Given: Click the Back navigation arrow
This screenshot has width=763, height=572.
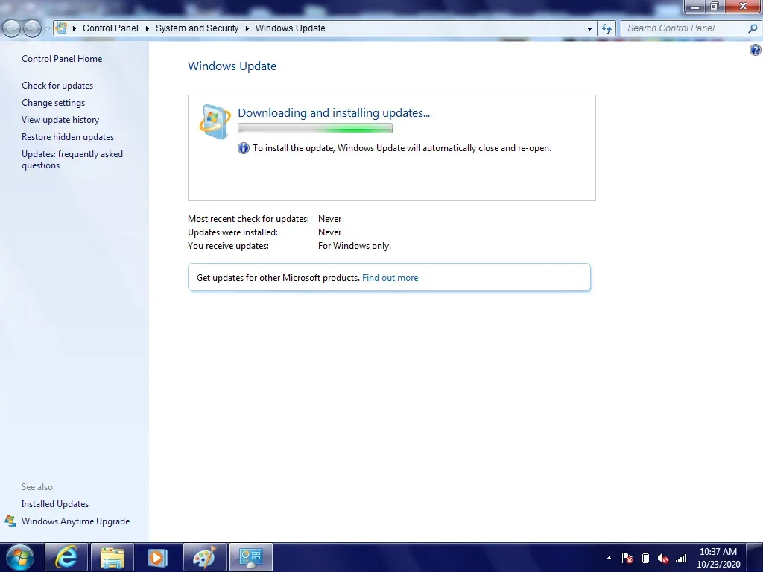Looking at the screenshot, I should 11,28.
